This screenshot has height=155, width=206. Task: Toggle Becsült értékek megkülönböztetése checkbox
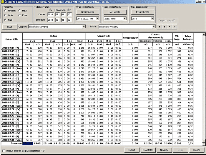click(x=4, y=151)
